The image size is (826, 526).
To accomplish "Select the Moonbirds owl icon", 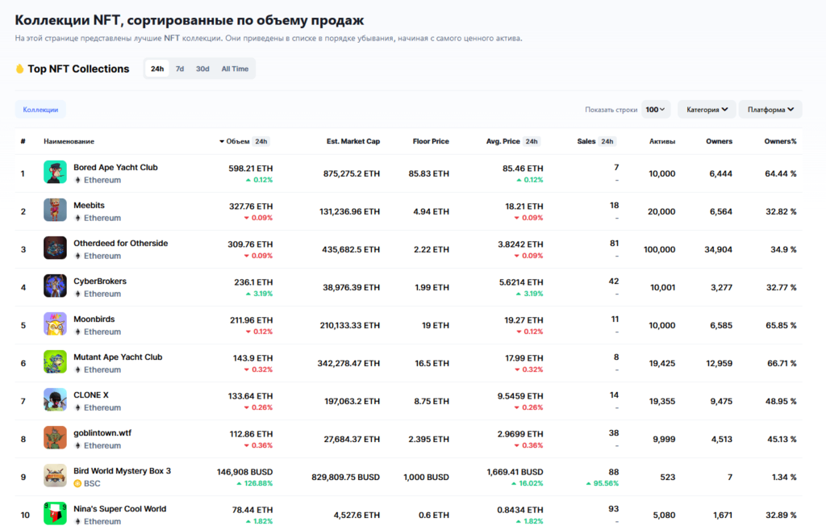I will (x=55, y=324).
